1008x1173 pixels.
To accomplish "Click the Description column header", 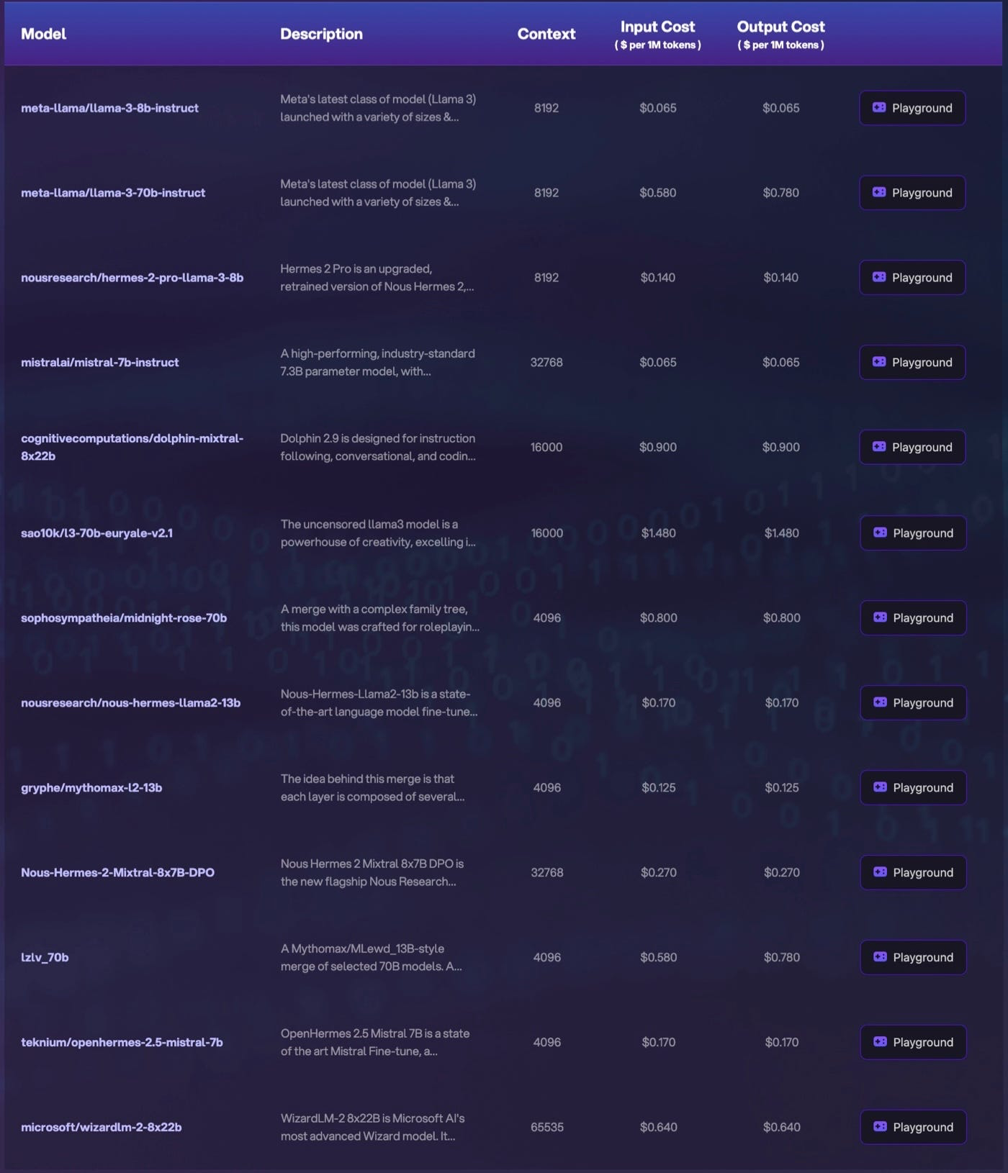I will pos(321,34).
